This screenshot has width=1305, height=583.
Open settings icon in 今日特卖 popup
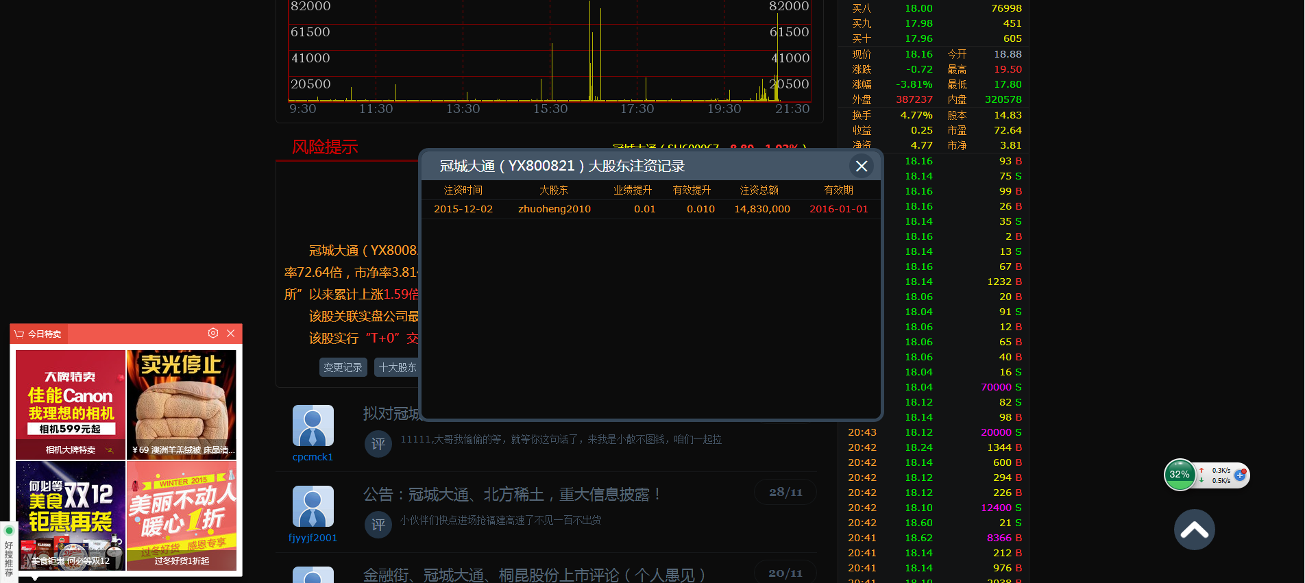tap(213, 333)
